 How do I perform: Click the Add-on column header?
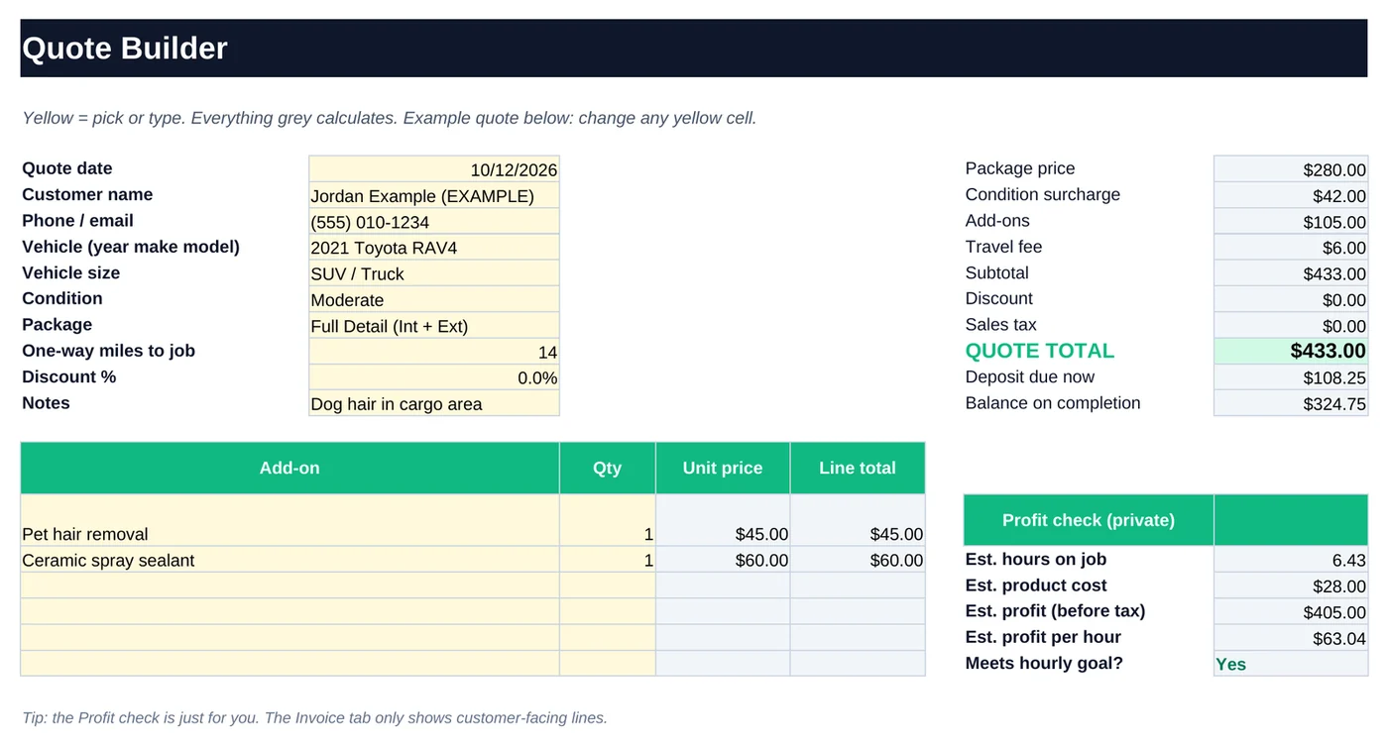pyautogui.click(x=289, y=468)
